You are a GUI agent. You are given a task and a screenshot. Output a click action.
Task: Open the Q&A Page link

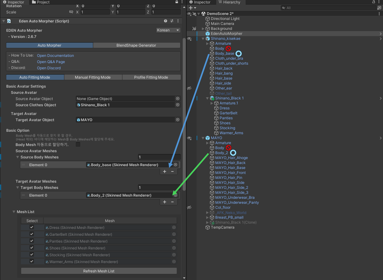(x=51, y=62)
